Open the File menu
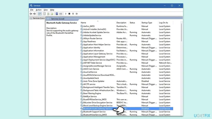The image size is (212, 119). [32, 10]
